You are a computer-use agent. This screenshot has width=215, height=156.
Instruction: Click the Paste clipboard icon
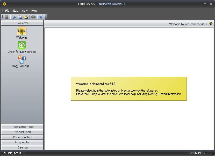click(26, 17)
